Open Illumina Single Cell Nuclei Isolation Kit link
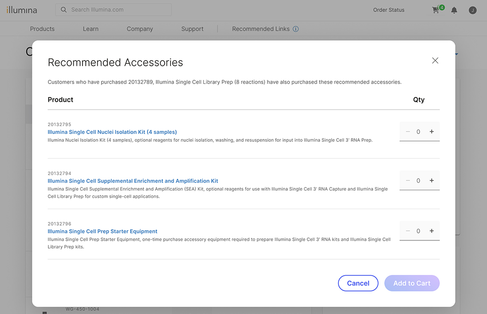487x314 pixels. (112, 132)
